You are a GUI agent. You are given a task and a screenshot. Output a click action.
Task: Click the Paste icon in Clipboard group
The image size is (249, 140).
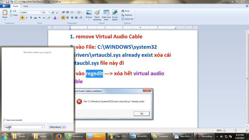pos(5,12)
